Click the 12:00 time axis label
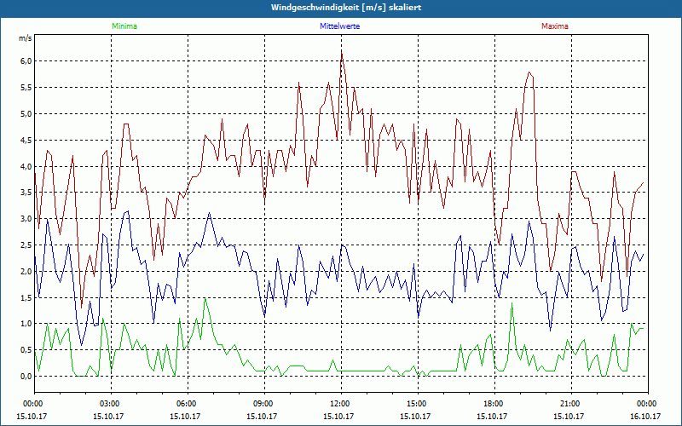The width and height of the screenshot is (682, 426). tap(339, 404)
